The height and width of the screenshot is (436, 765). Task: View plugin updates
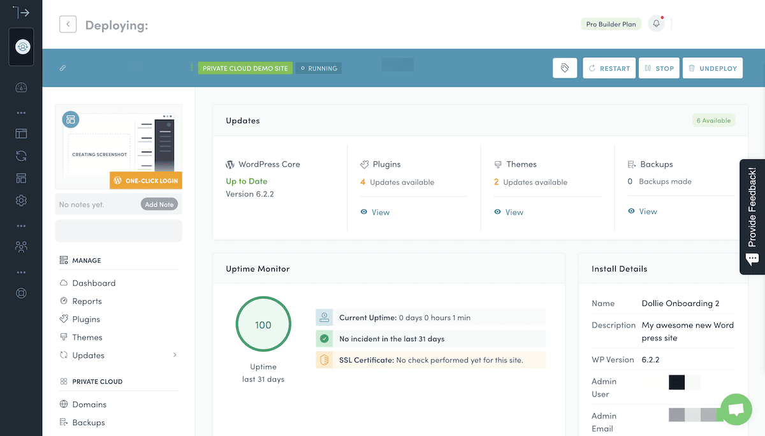[x=375, y=212]
